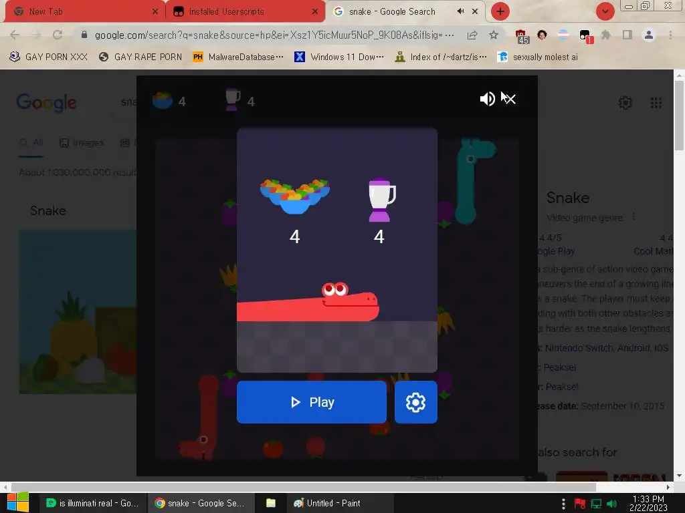Switch to Images search results

pos(82,143)
